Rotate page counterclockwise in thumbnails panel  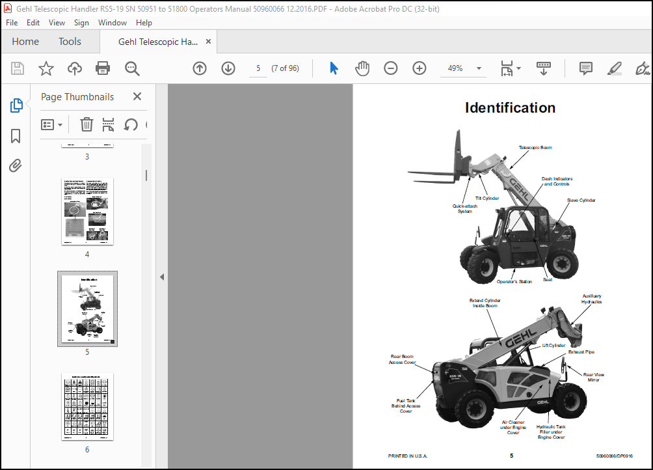click(x=131, y=124)
